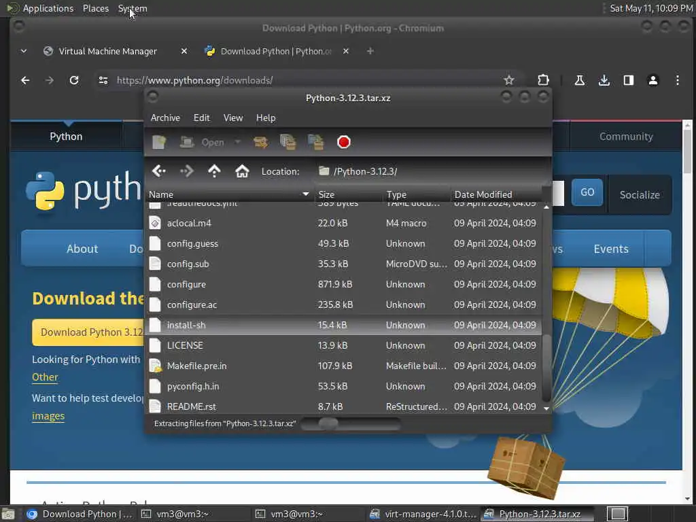Click the scroll-down arrow of the archive list
The width and height of the screenshot is (696, 522).
(x=546, y=408)
